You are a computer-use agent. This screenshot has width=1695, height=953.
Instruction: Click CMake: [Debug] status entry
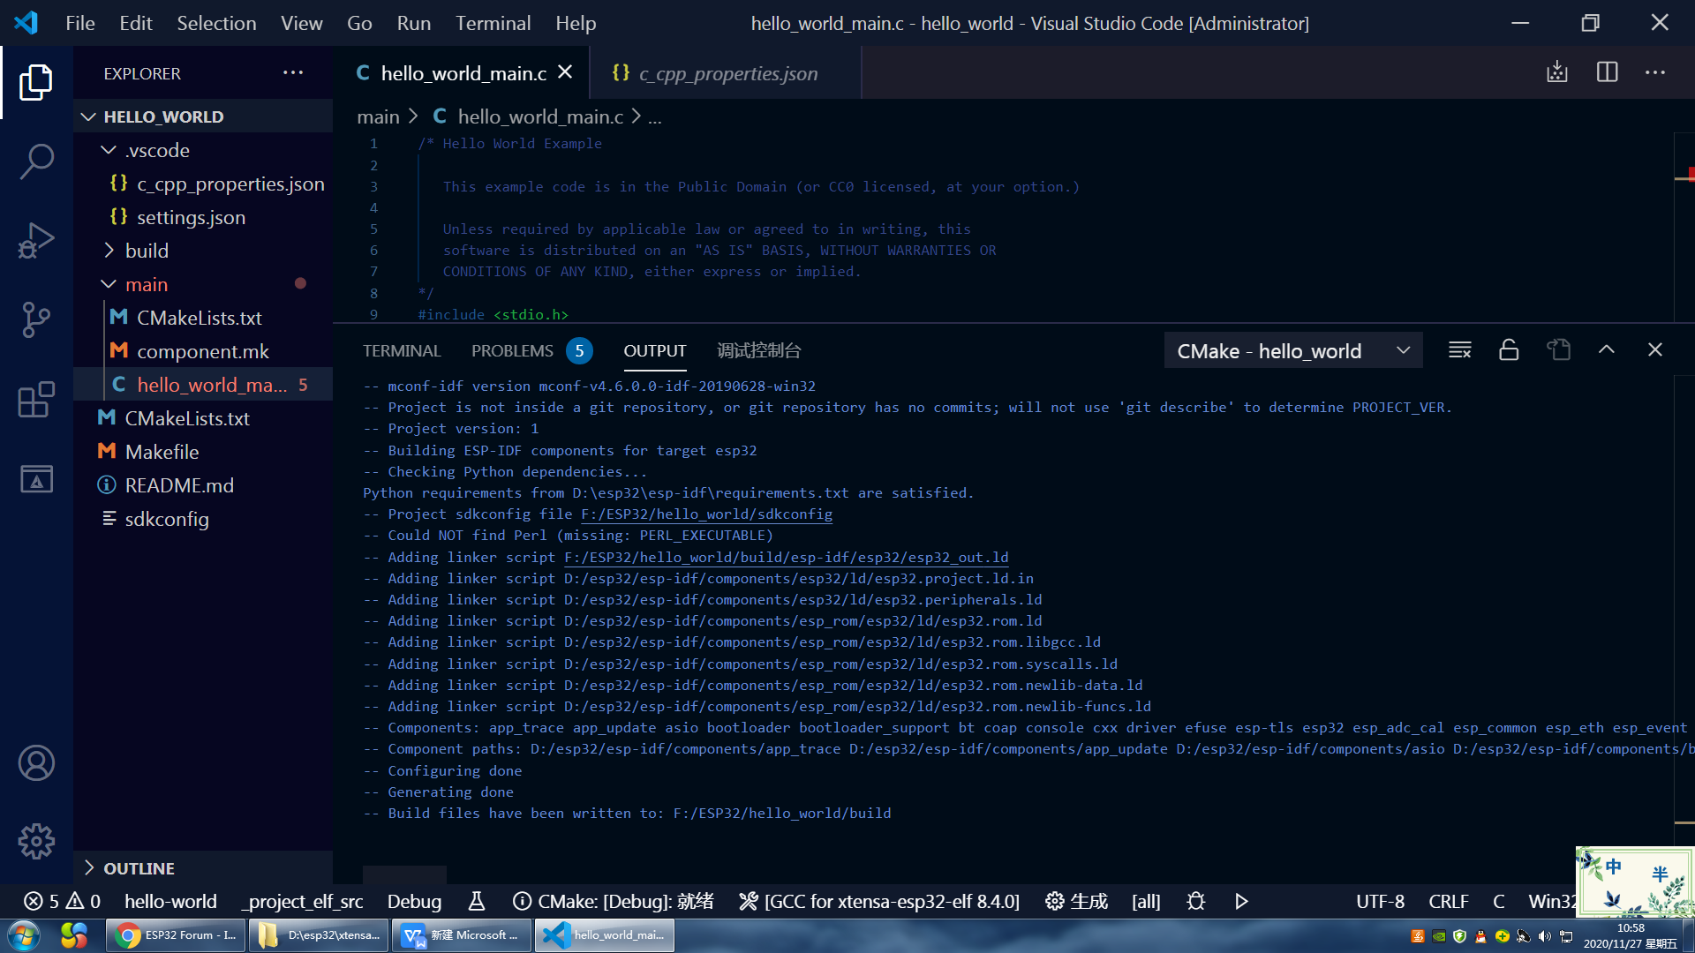(x=613, y=901)
